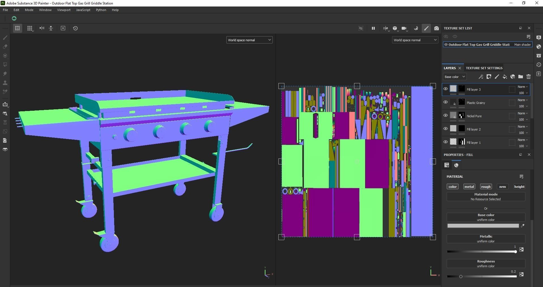This screenshot has width=543, height=287.
Task: Select the Material Picker eyedropper tool
Action: [x=5, y=92]
